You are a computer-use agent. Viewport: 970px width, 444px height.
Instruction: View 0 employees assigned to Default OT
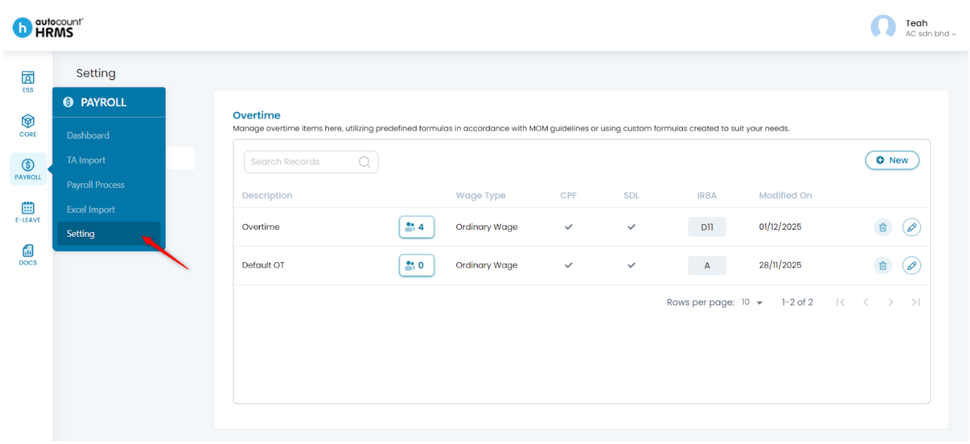pos(417,265)
